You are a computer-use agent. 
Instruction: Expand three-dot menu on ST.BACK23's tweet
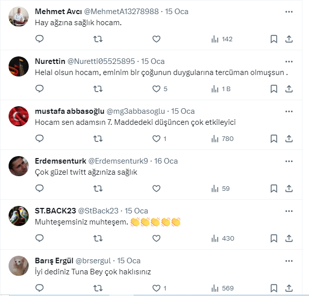point(289,210)
